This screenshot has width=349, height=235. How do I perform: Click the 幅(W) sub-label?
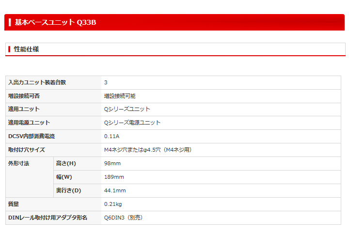tap(64, 177)
